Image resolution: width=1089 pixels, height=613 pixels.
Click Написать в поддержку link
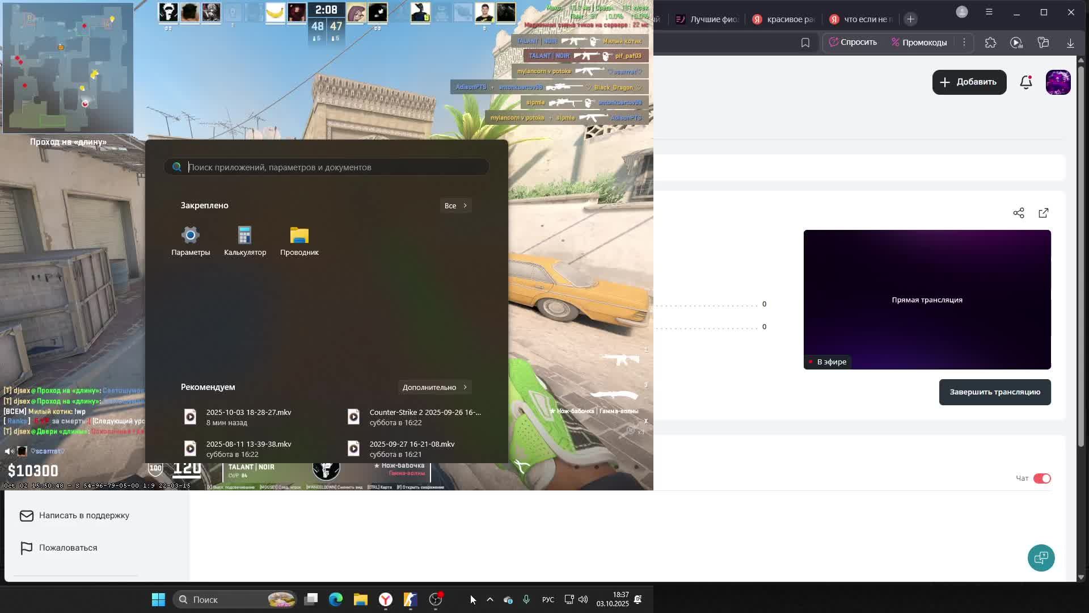(84, 515)
